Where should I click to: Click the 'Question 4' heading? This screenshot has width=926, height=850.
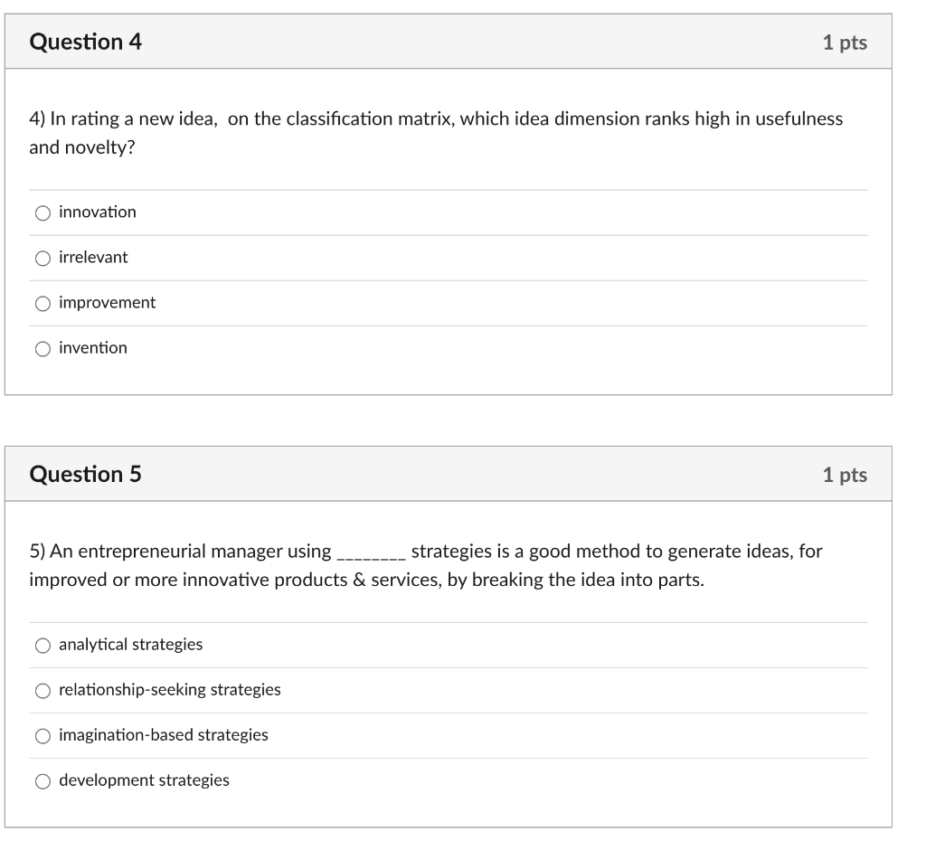86,42
